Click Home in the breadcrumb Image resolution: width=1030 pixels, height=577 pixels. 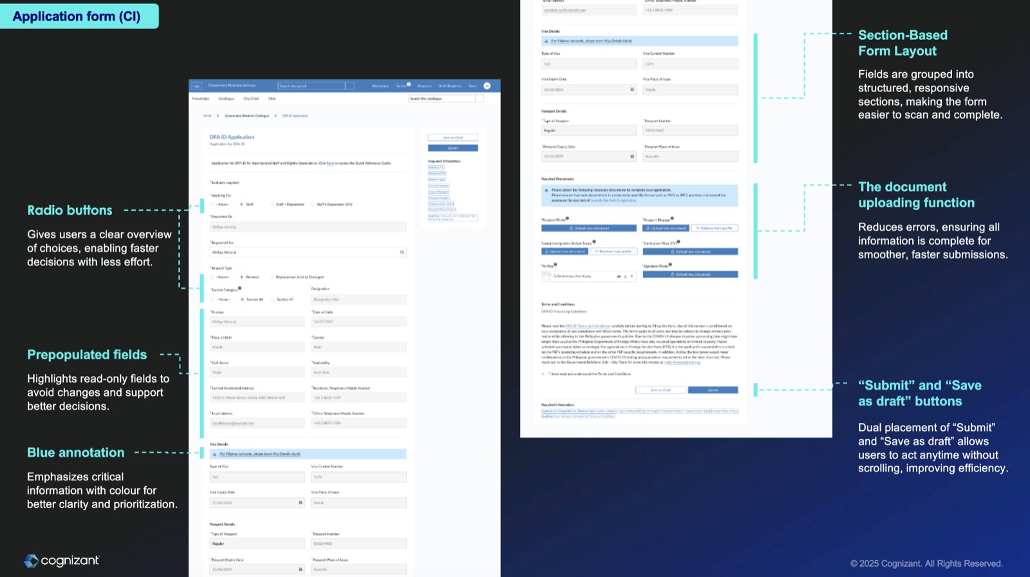[207, 116]
